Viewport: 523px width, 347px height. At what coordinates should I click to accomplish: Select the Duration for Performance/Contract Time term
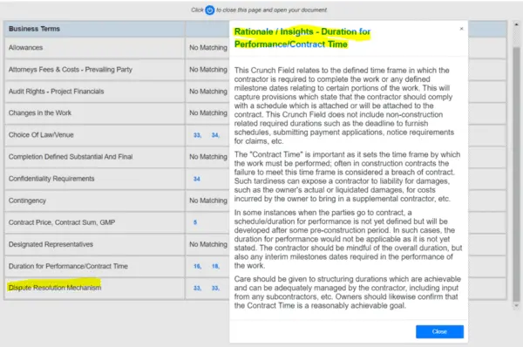[x=68, y=266]
